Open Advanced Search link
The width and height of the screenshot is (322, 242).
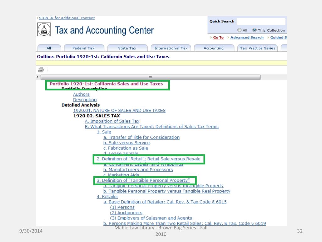[x=247, y=37]
